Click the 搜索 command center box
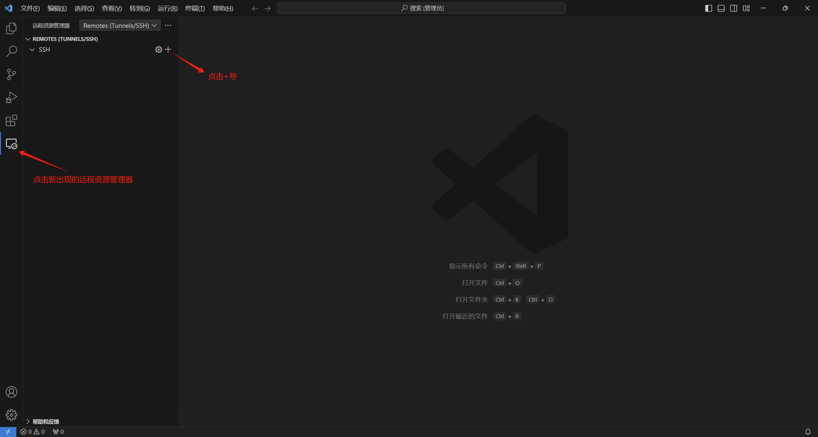 421,8
